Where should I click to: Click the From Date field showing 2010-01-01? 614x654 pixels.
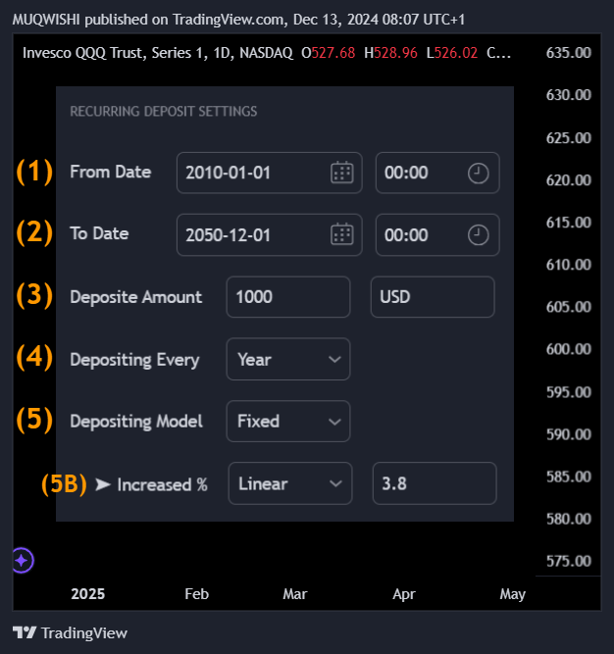point(270,173)
